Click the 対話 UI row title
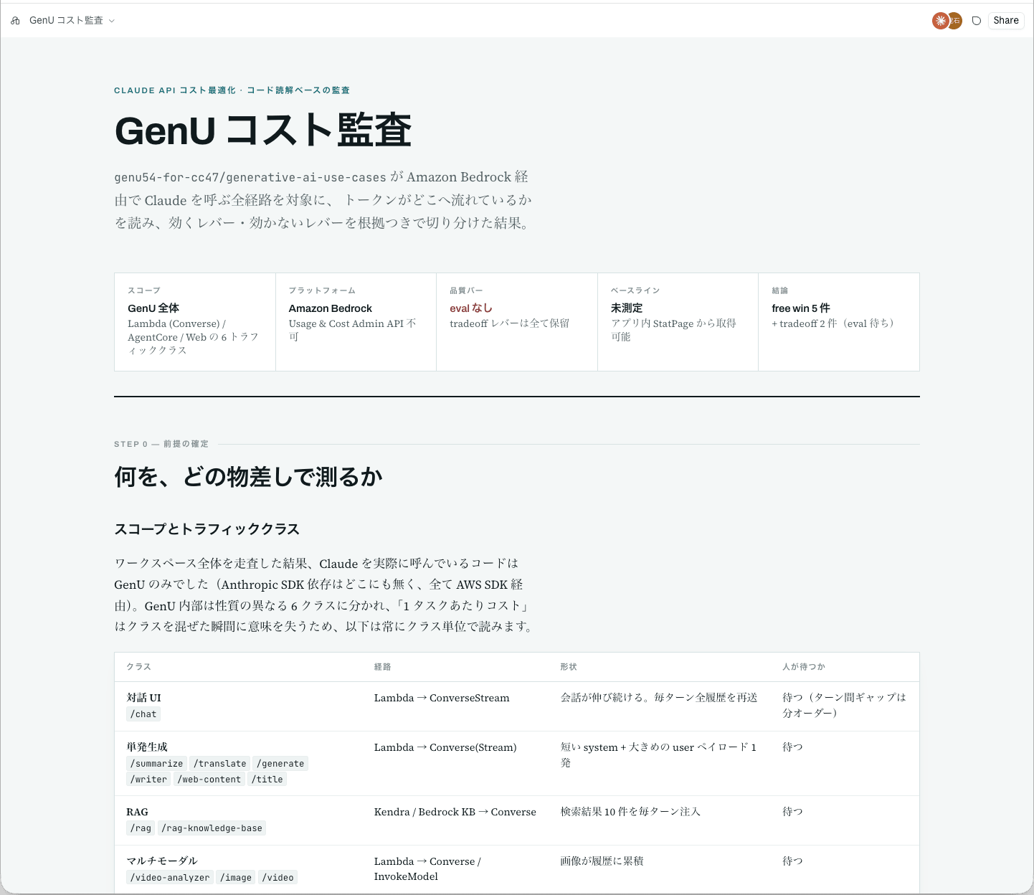 tap(143, 698)
